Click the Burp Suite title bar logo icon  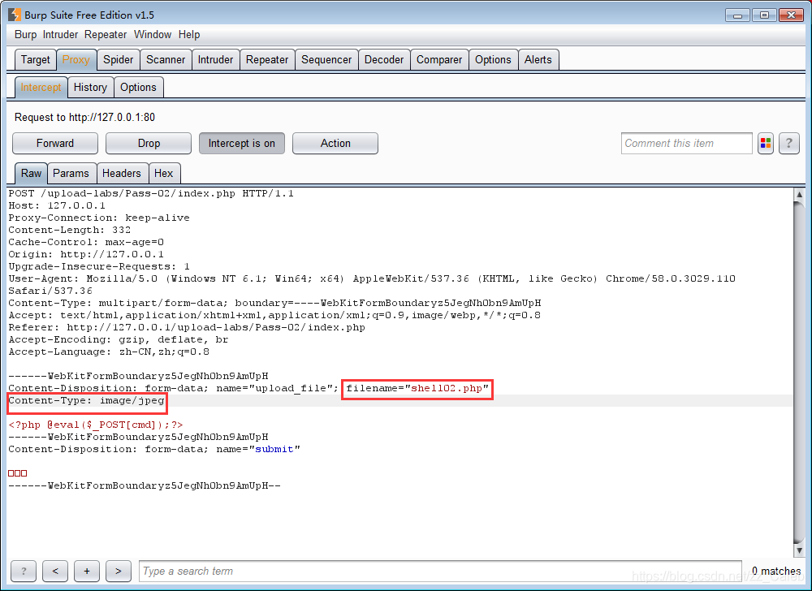click(15, 15)
